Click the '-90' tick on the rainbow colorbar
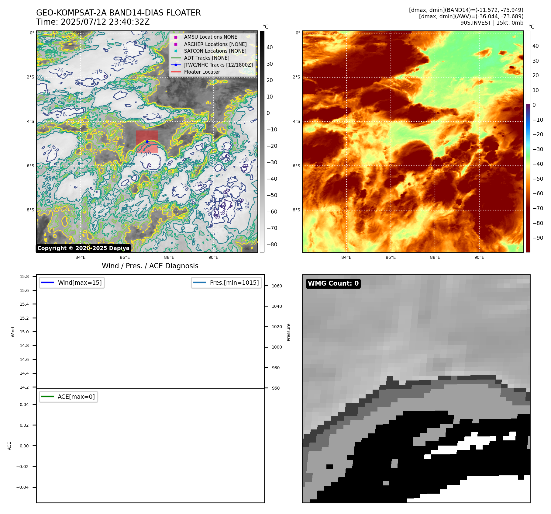Screen dimensions: 551x514 click(538, 238)
